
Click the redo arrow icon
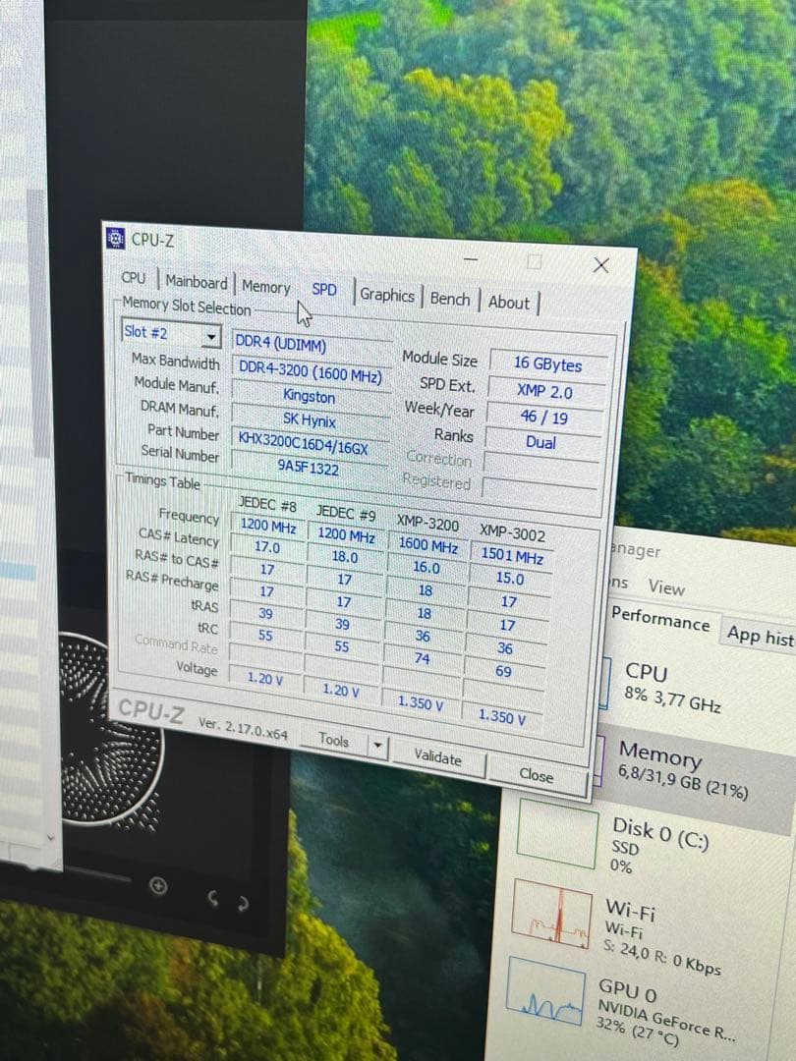click(x=242, y=902)
